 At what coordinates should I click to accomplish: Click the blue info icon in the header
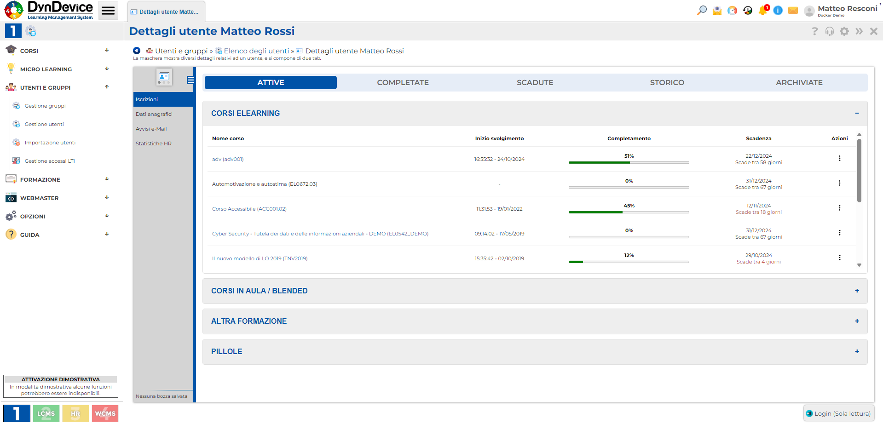pos(778,10)
